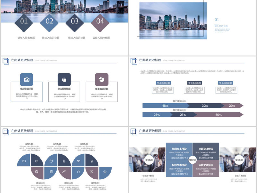Click the chain link icon
This screenshot has width=257, height=193.
(x=64, y=172)
